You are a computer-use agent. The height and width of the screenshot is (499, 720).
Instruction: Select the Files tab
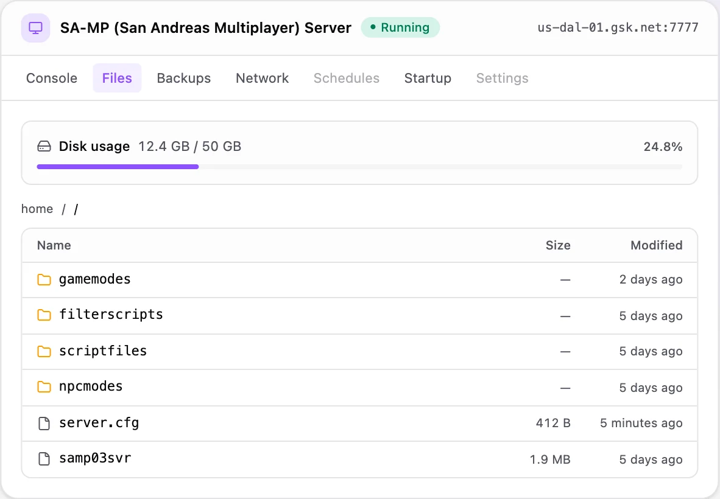click(117, 78)
